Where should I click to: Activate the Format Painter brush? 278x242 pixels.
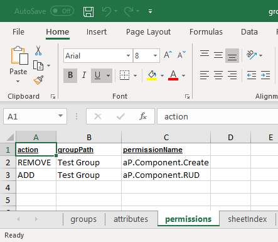tap(38, 80)
